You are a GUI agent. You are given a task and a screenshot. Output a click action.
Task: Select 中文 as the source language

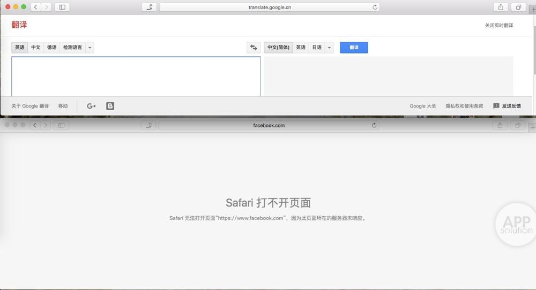coord(35,48)
